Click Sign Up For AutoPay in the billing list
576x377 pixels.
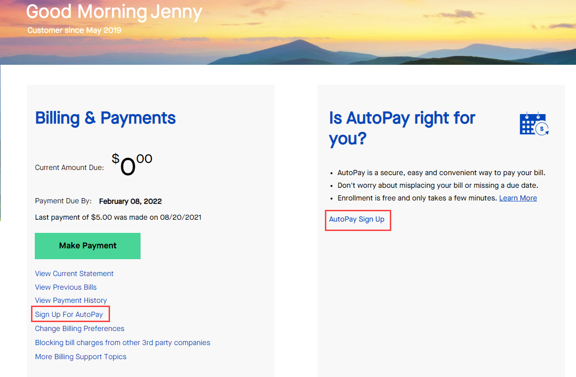tap(69, 314)
